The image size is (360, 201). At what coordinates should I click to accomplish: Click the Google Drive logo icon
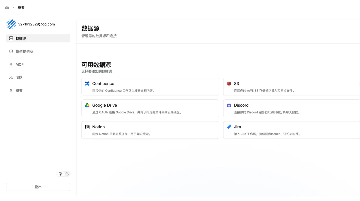87,105
